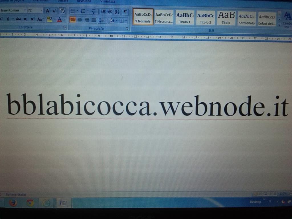292x219 pixels.
Task: Apply the Enfasi delicata style
Action: tap(267, 19)
